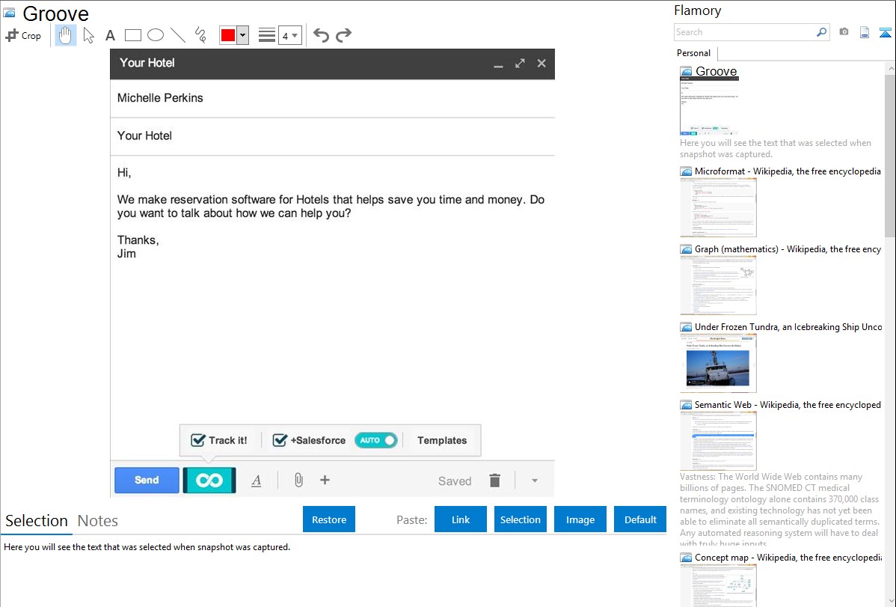
Task: Choose the text annotation tool
Action: (x=110, y=36)
